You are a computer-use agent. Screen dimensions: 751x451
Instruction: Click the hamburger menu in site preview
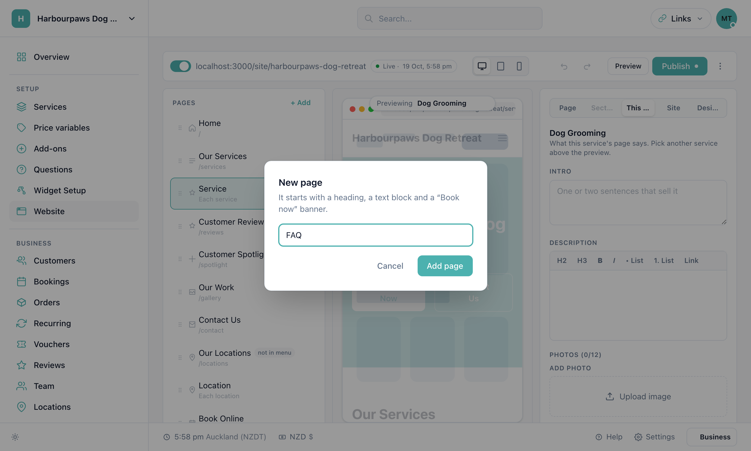(x=502, y=138)
